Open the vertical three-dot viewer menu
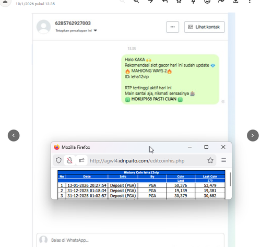This screenshot has width=261, height=247. coord(250,1)
